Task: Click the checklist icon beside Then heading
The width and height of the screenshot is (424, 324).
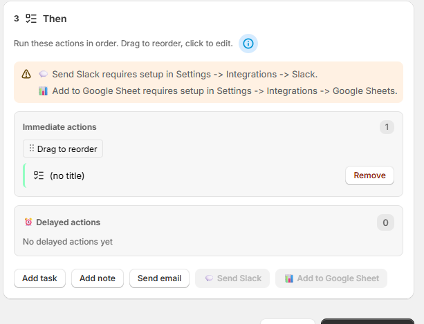Action: [31, 19]
